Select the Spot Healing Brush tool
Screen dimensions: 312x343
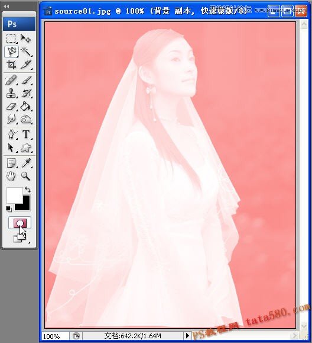point(11,81)
